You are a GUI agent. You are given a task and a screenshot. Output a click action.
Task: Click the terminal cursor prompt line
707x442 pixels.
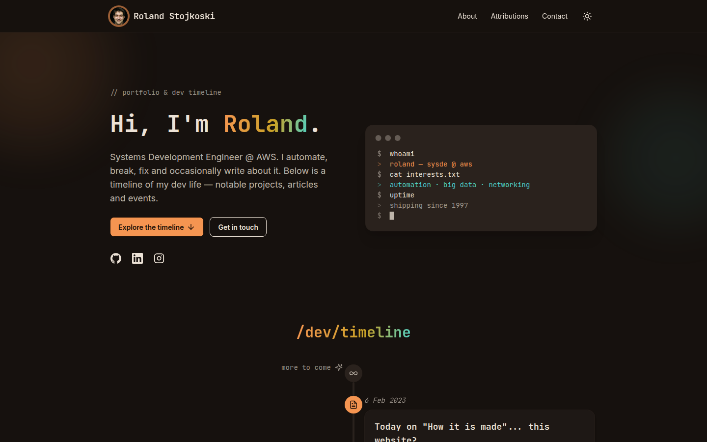(386, 216)
